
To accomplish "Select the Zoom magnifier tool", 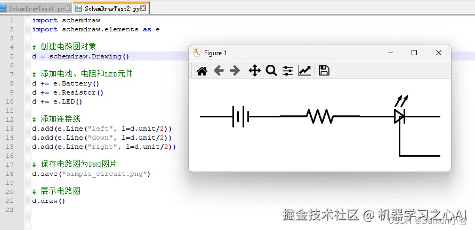I will click(x=271, y=71).
